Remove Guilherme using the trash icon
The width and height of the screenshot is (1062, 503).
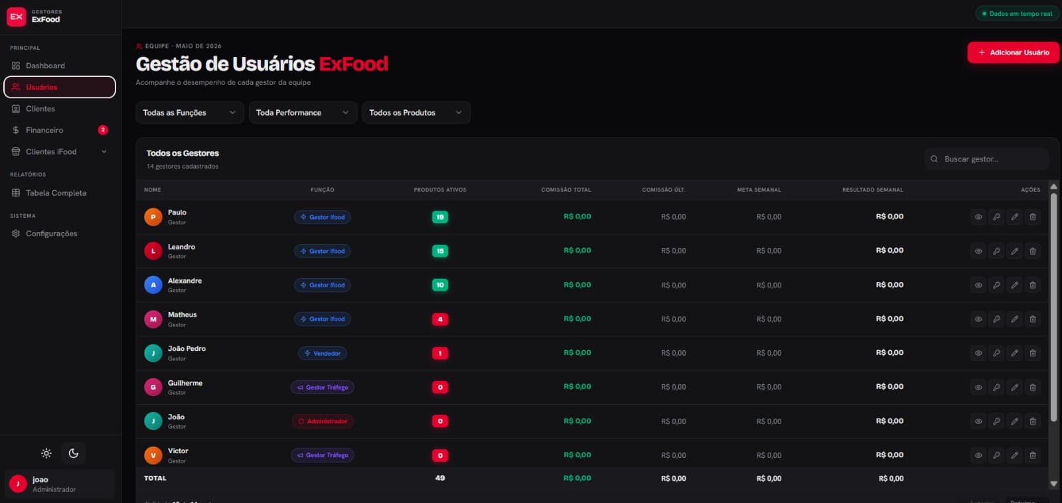click(1033, 387)
